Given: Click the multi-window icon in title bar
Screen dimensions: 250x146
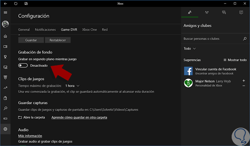Looking at the screenshot, I should (x=26, y=3).
